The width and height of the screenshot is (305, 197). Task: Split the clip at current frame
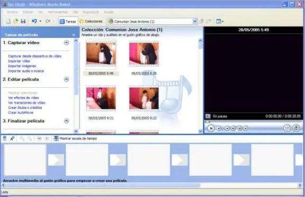tap(287, 128)
